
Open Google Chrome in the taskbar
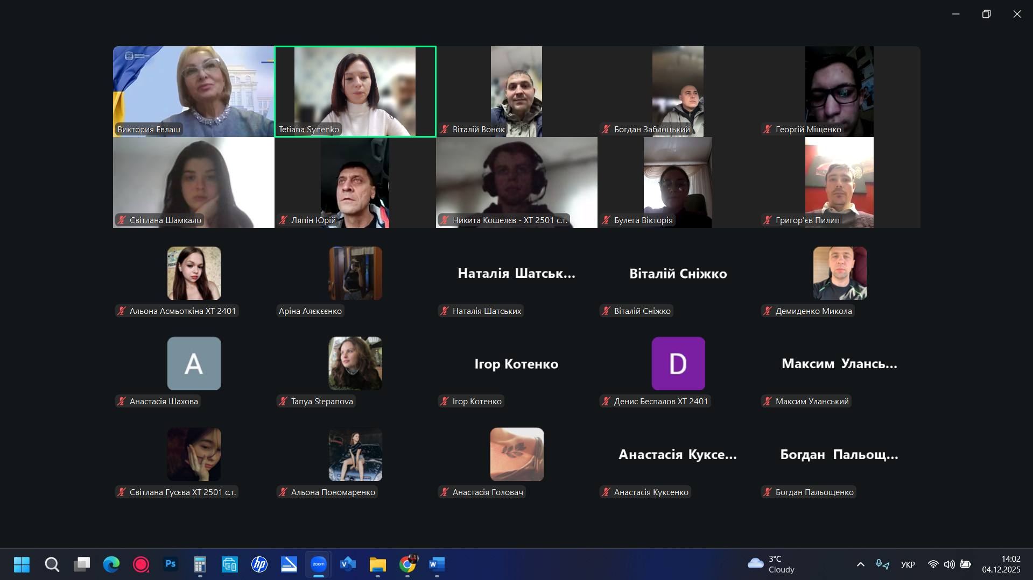pos(407,564)
